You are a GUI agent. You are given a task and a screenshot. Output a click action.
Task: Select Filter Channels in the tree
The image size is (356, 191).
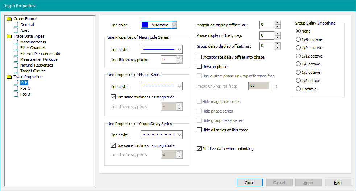click(33, 48)
